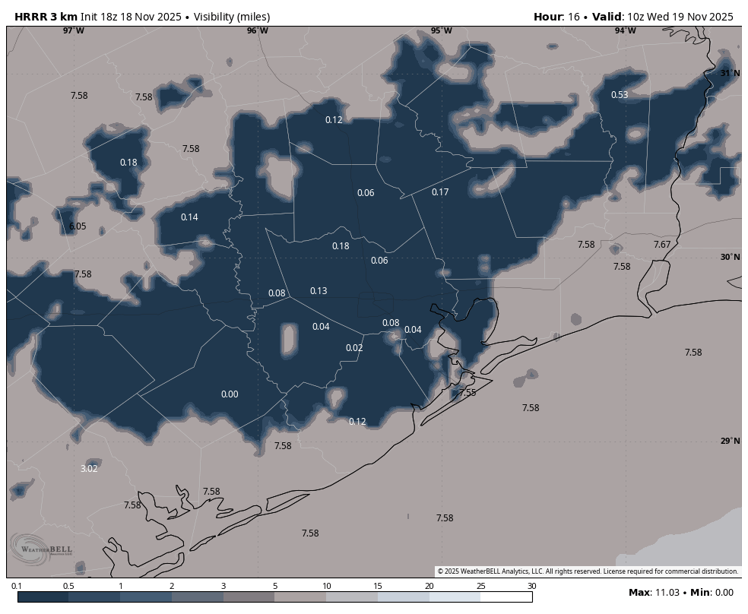The height and width of the screenshot is (614, 748).
Task: Click the Max: 11.03 readout
Action: coord(653,593)
